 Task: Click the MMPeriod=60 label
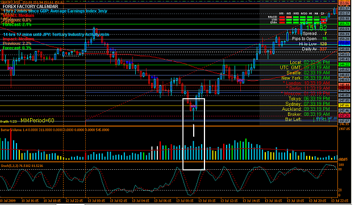click(37, 120)
